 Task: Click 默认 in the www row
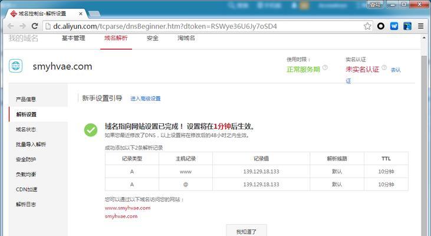(337, 172)
